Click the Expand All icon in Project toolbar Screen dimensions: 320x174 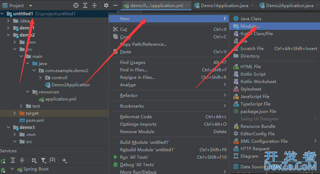pos(85,5)
